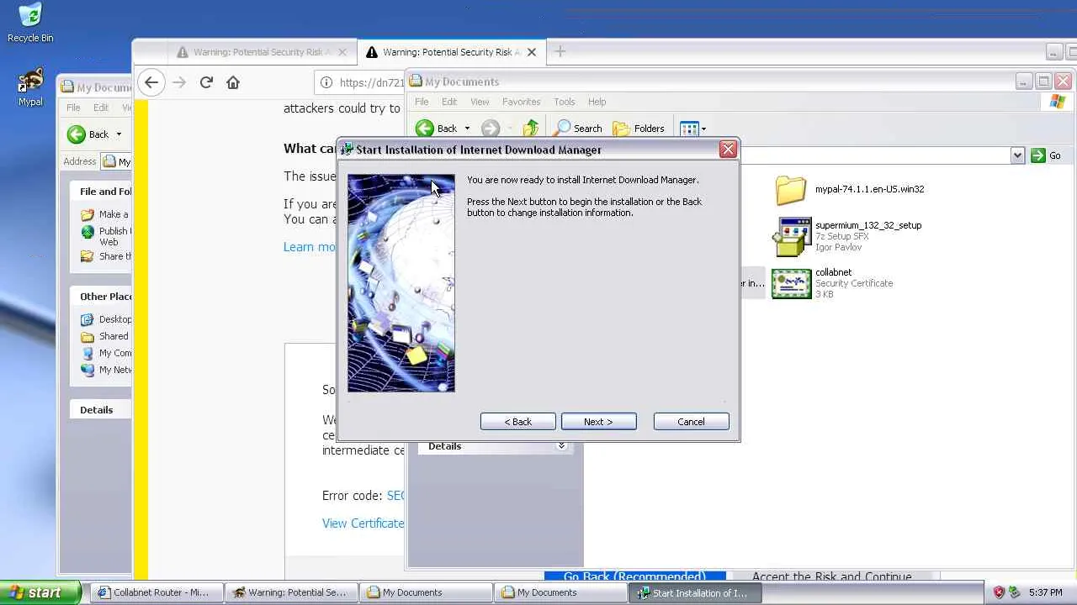1077x605 pixels.
Task: Click the Forward arrow in the Explorer toolbar
Action: 491,129
